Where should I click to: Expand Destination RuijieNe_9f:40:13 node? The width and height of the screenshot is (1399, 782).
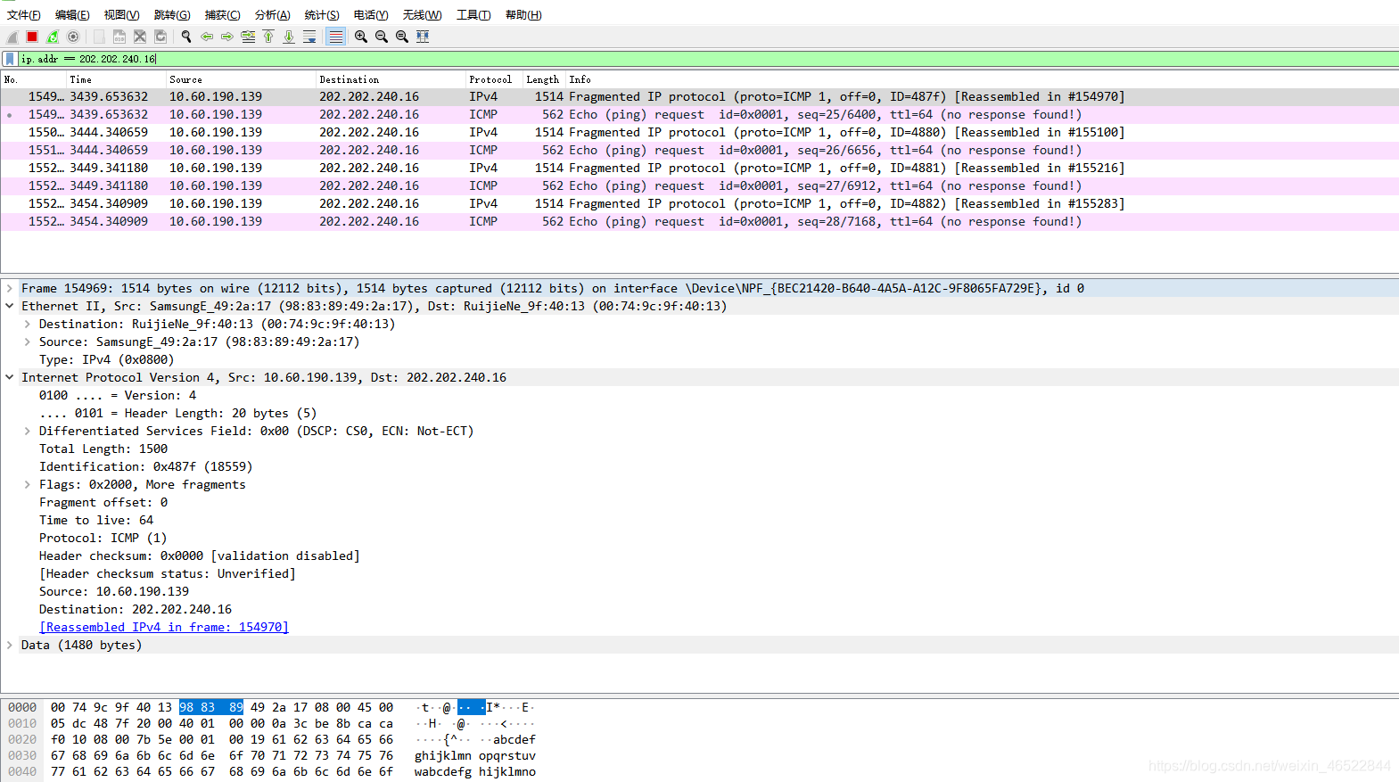click(x=28, y=324)
